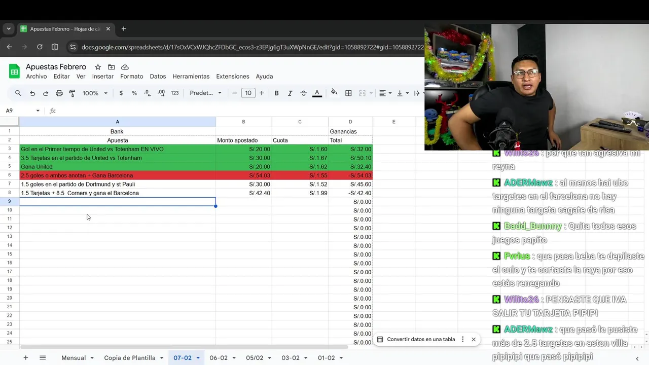Switch to the Mensual sheet tab
This screenshot has height=365, width=649.
pos(74,358)
